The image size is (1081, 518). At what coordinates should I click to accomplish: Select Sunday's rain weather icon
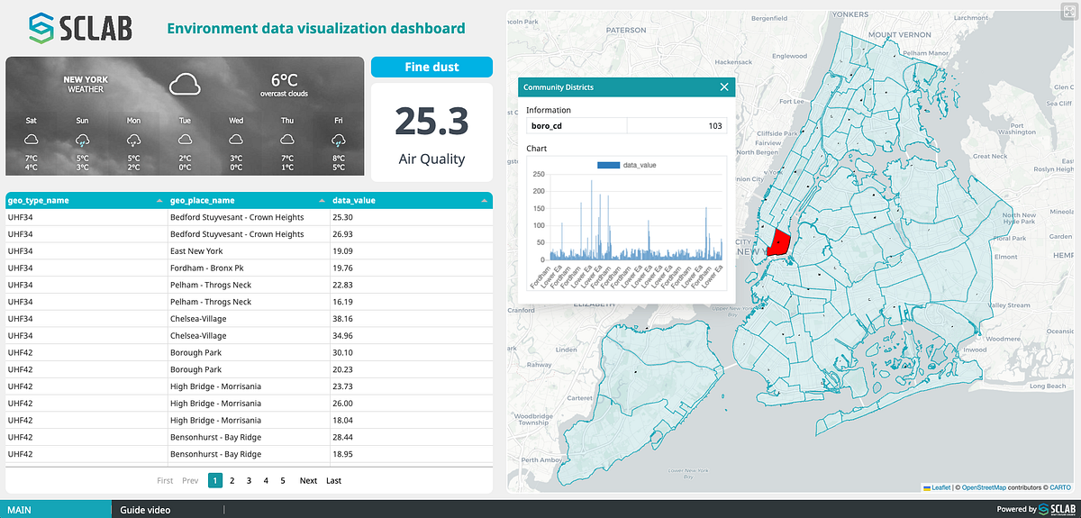click(x=82, y=140)
